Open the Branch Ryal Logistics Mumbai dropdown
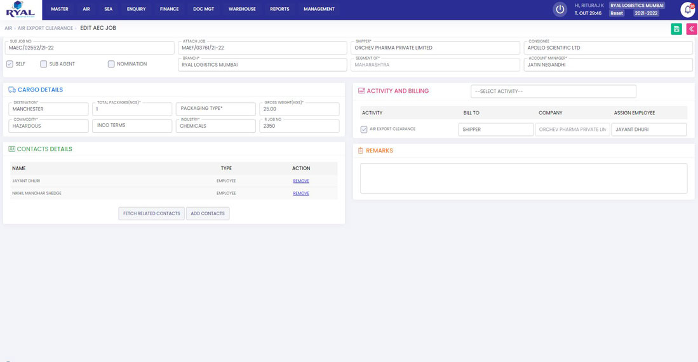698x362 pixels. (x=262, y=65)
